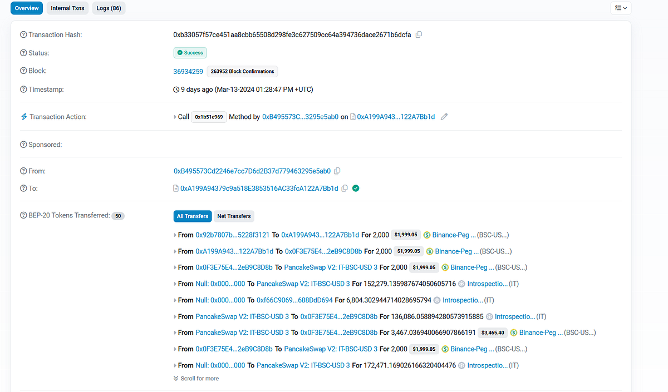The width and height of the screenshot is (668, 392).
Task: Expand the Transaction Action call details
Action: tap(174, 116)
